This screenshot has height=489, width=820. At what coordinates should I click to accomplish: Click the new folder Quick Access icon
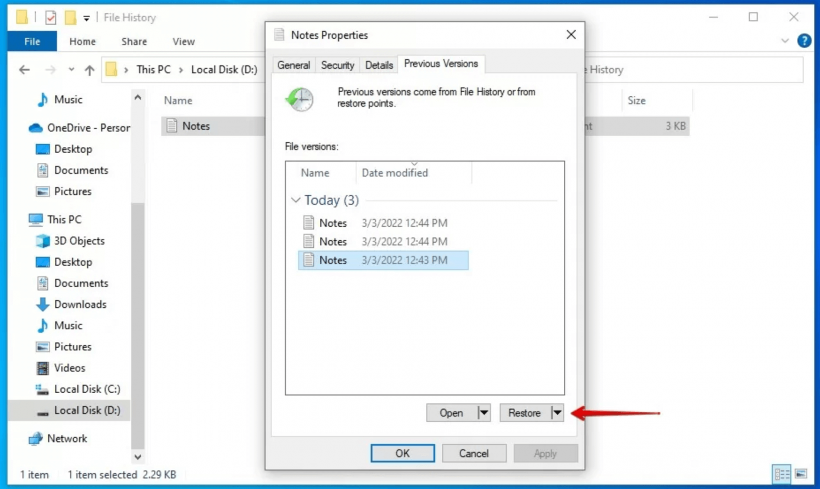pyautogui.click(x=71, y=17)
